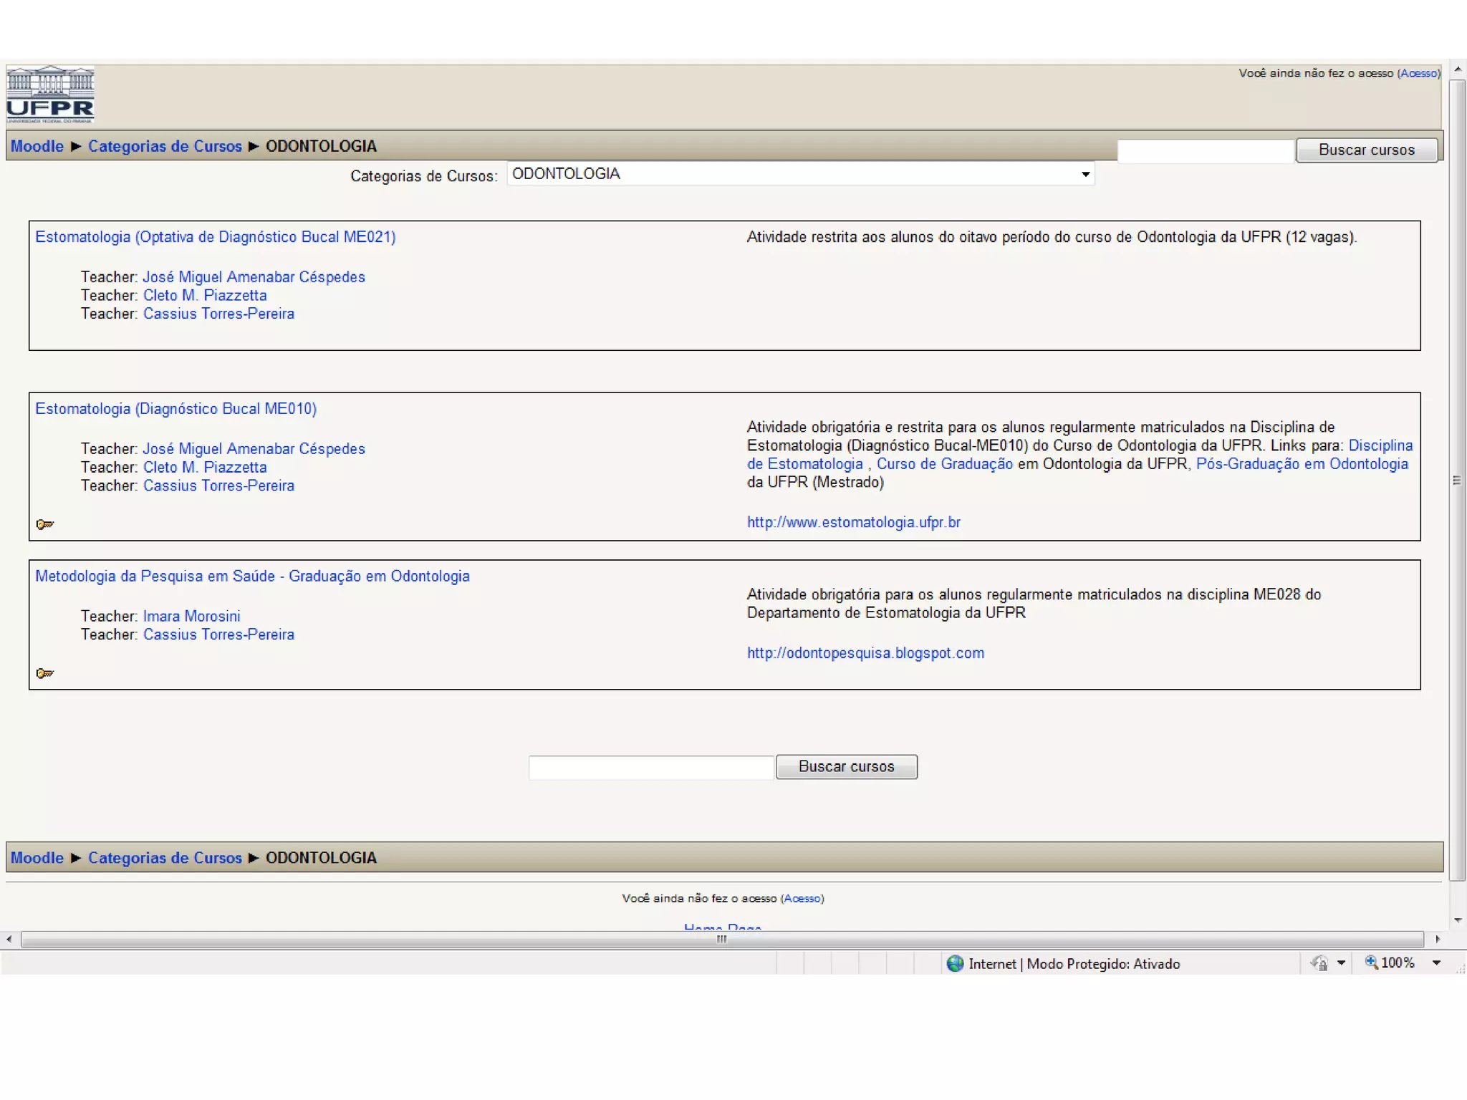Expand the zoom level dropdown arrow
Screen dimensions: 1467x1100
click(x=1436, y=963)
